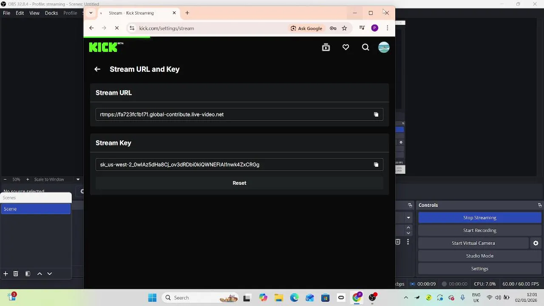Open the Kick browse/clips icon in header
Viewport: 544px width, 306px height.
[326, 48]
